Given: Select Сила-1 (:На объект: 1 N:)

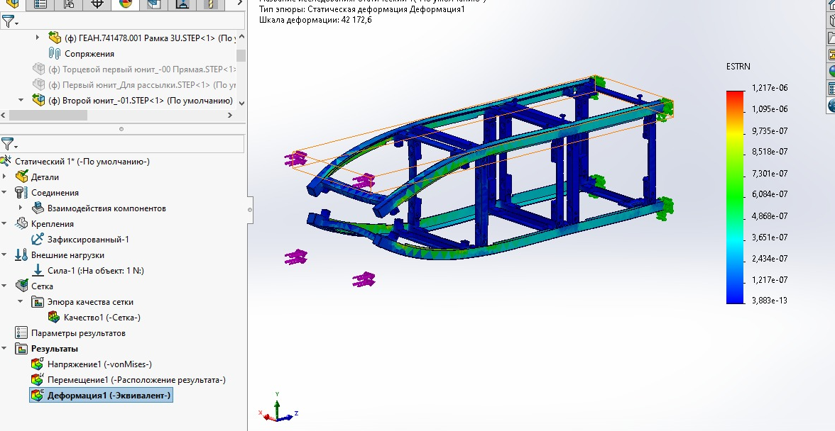Looking at the screenshot, I should pos(96,271).
